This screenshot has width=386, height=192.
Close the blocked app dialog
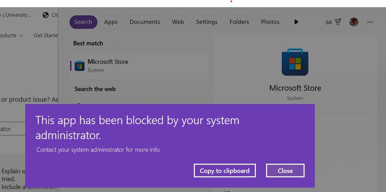(285, 171)
